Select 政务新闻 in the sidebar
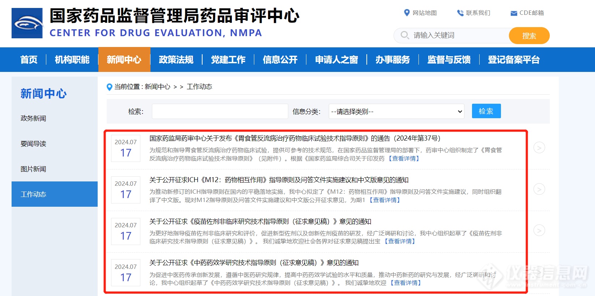The width and height of the screenshot is (595, 296). click(33, 118)
